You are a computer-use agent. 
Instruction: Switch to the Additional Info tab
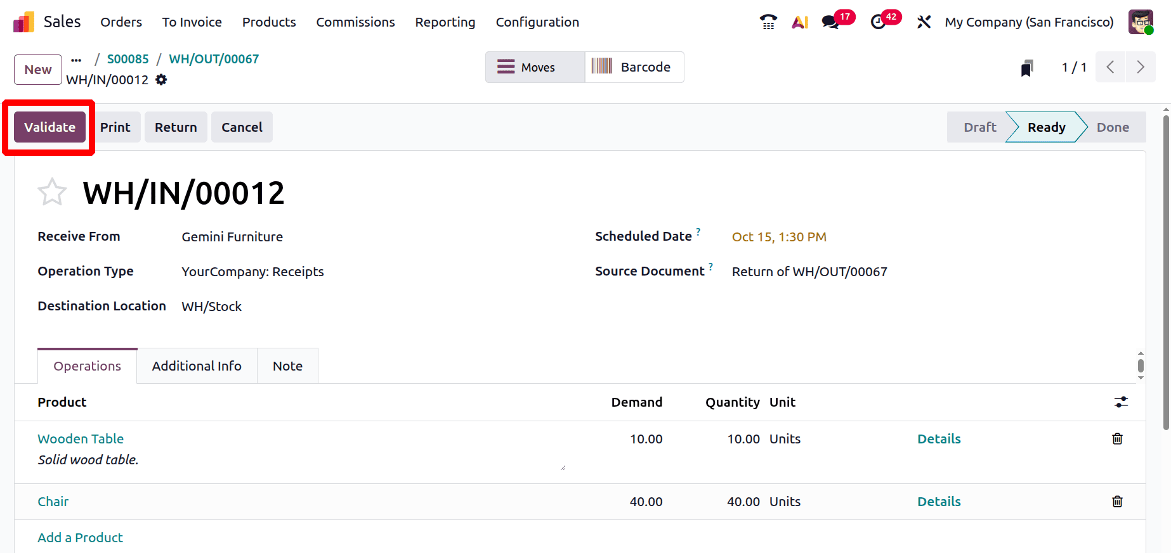pyautogui.click(x=197, y=366)
